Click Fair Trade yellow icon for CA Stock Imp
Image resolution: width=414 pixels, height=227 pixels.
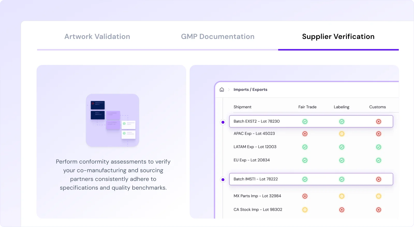[x=305, y=210]
